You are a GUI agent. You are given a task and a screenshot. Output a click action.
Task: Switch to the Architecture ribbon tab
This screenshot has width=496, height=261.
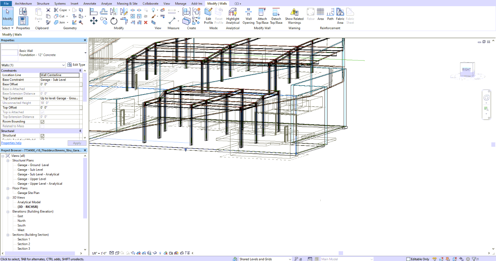coord(23,3)
